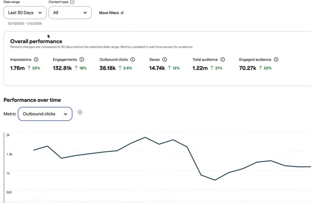The image size is (311, 203).
Task: Open the Content type All dropdown
Action: (x=70, y=13)
